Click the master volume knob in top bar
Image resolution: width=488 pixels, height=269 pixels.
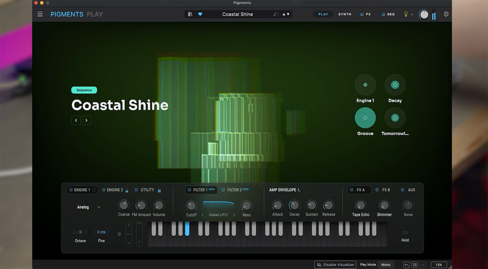[424, 14]
